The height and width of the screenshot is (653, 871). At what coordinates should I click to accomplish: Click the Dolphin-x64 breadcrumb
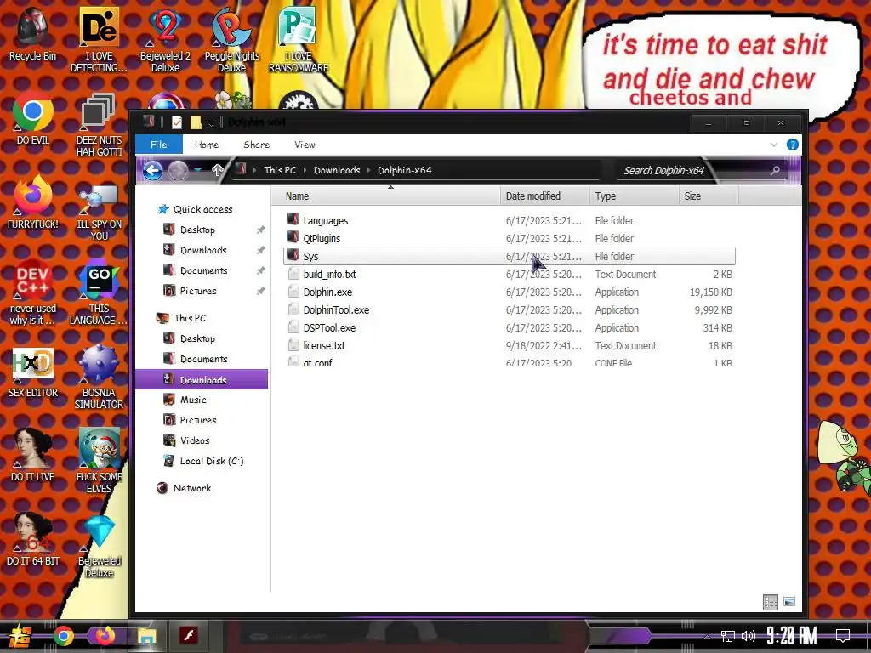(404, 170)
